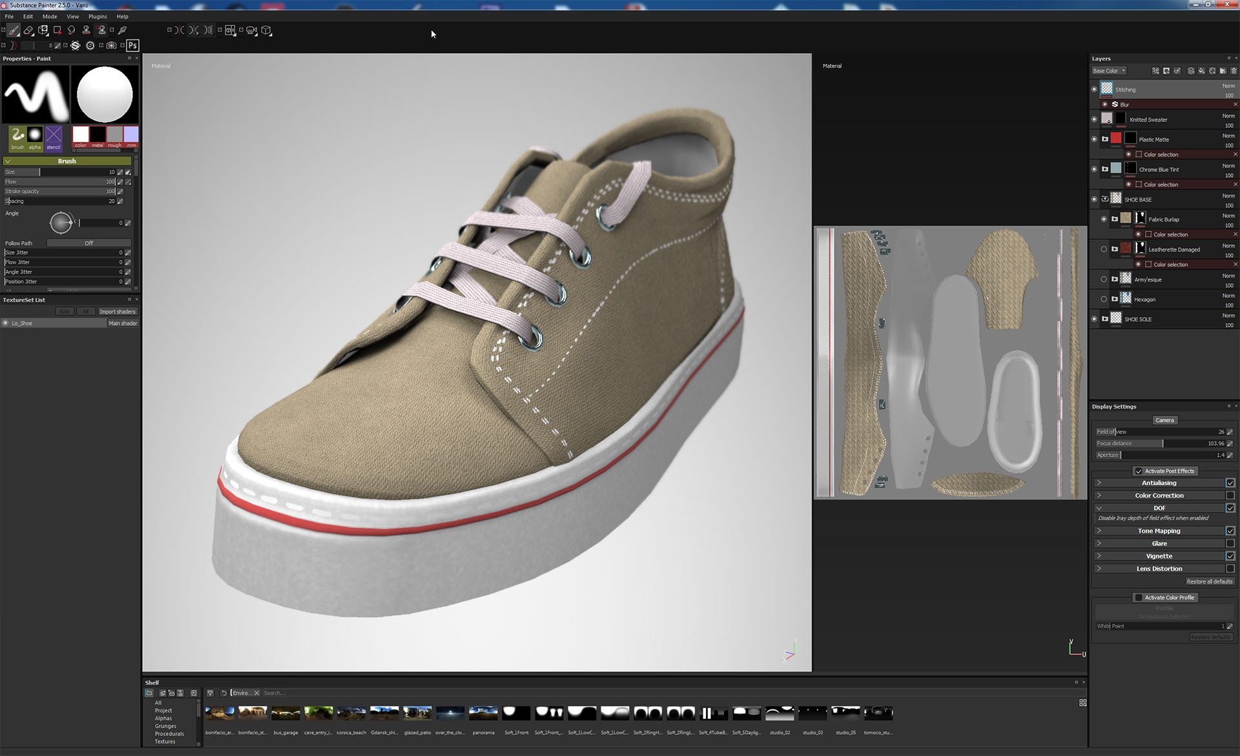Open the Mode menu

pyautogui.click(x=49, y=16)
